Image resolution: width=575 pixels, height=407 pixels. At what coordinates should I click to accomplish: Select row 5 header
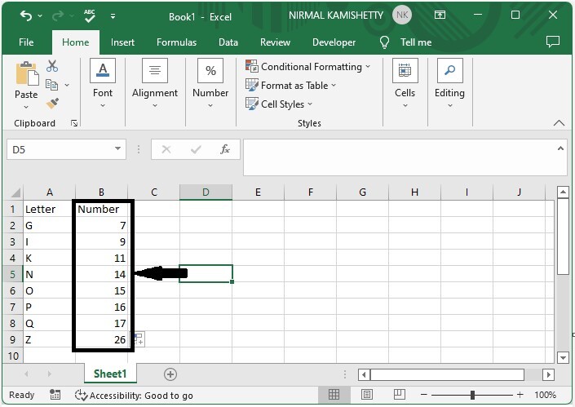coord(13,274)
